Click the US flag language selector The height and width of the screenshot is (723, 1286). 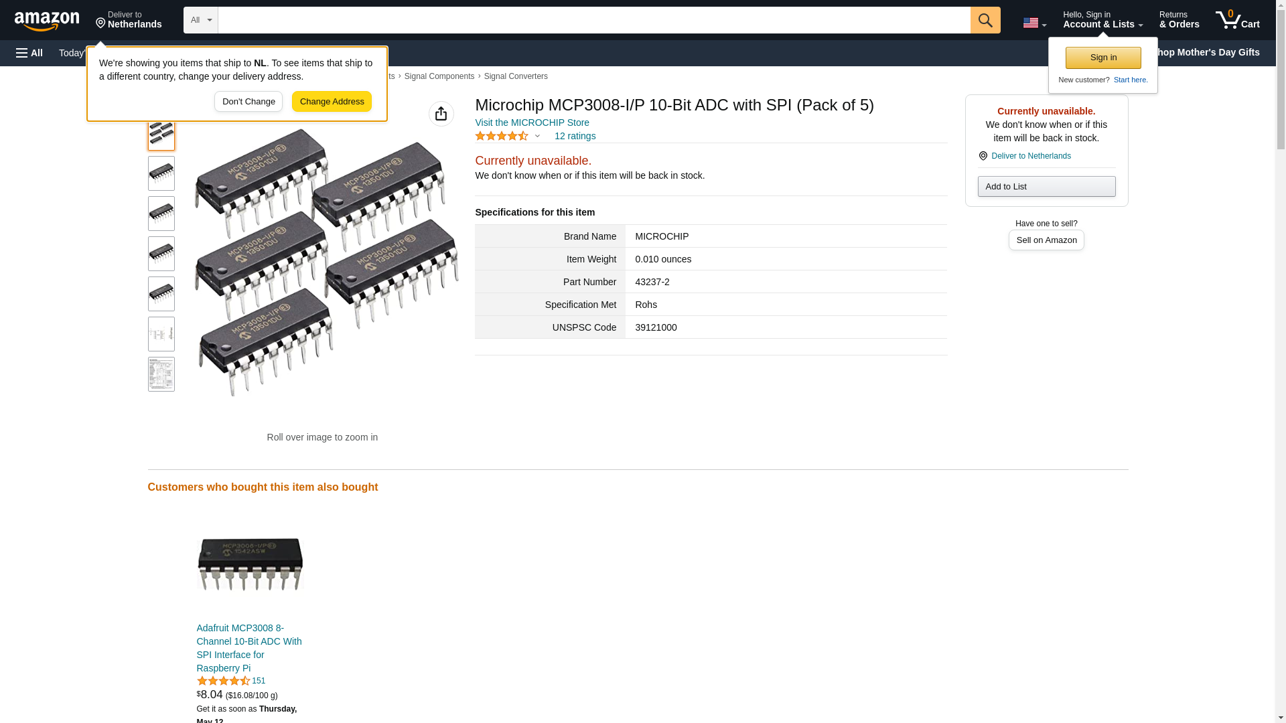pyautogui.click(x=1033, y=23)
